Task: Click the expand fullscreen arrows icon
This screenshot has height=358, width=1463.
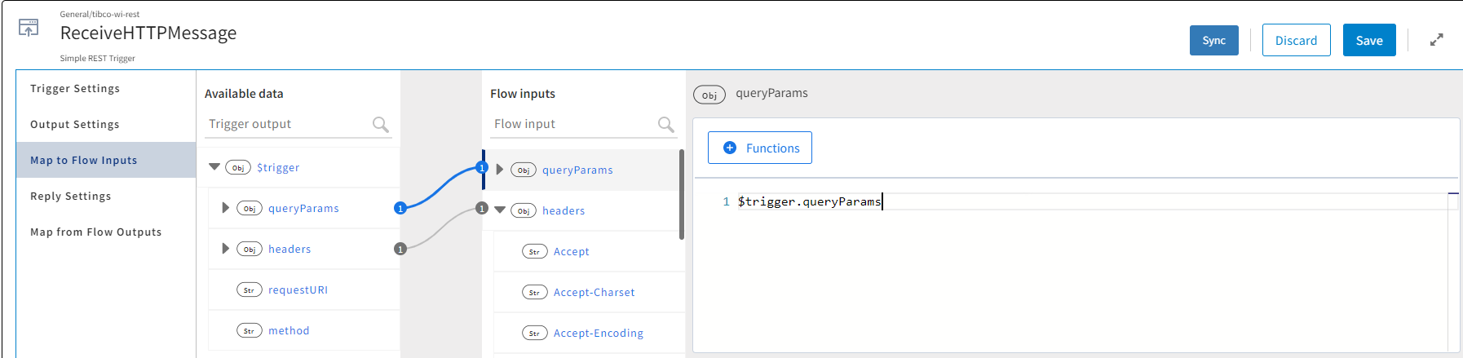Action: point(1437,40)
